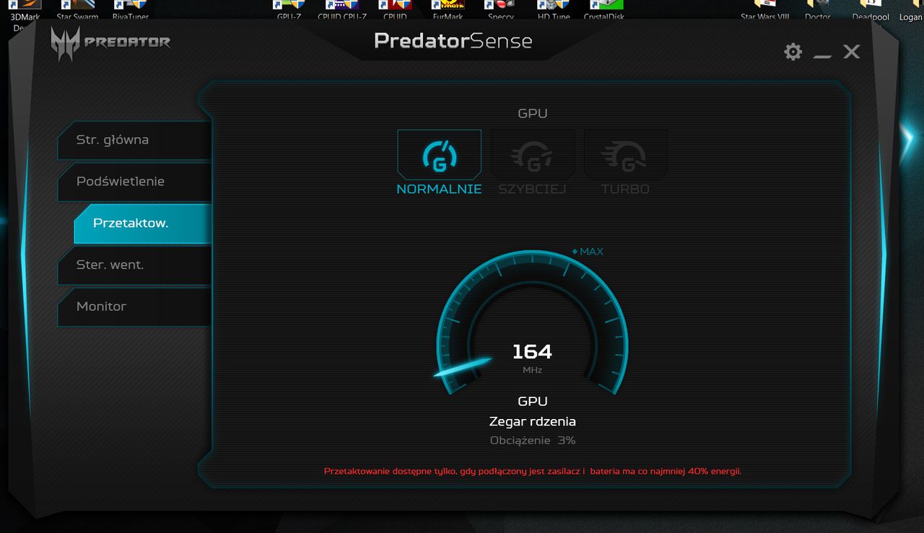
Task: Open the Podświetlenie tab
Action: pos(134,182)
